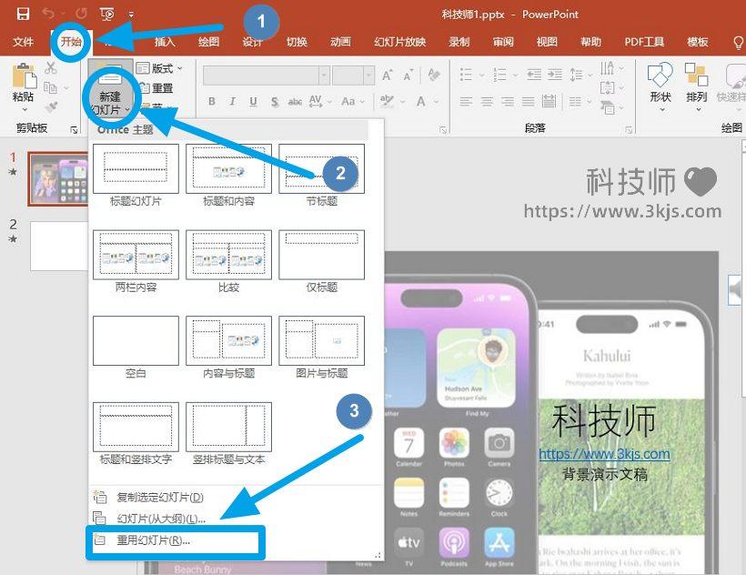The height and width of the screenshot is (575, 746).
Task: Click the lightbulb Tell Me icon
Action: [738, 43]
